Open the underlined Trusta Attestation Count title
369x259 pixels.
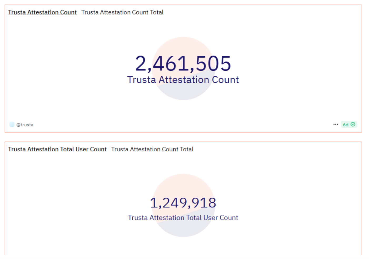tap(42, 12)
